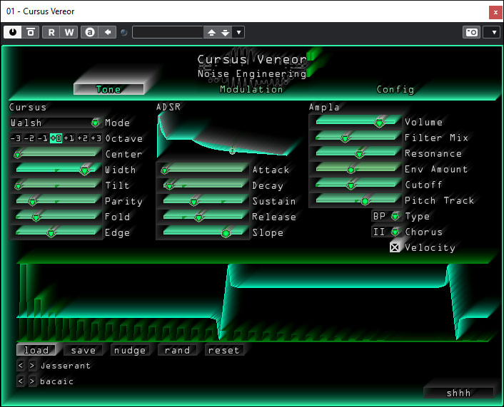
Task: Toggle the Velocity checkbox
Action: pos(395,247)
